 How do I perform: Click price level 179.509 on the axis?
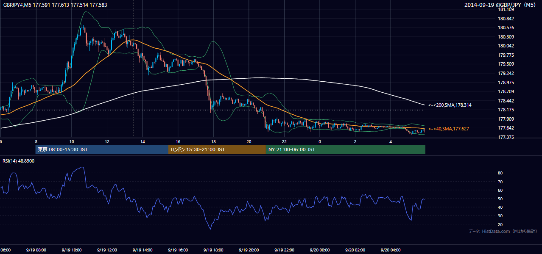coord(506,64)
